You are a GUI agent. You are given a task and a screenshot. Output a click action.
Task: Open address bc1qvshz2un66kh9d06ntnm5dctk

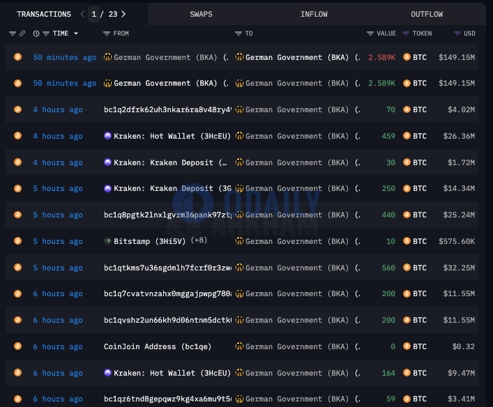coord(167,321)
